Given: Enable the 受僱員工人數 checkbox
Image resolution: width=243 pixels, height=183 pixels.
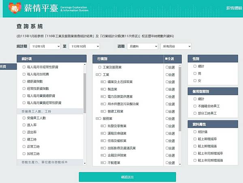Looking at the screenshot, I should pyautogui.click(x=24, y=118).
